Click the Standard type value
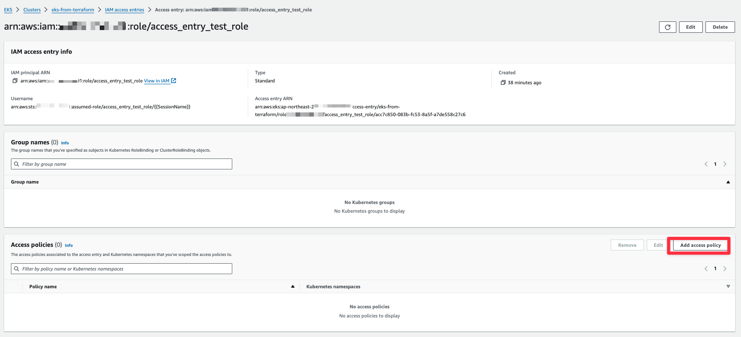The height and width of the screenshot is (337, 741). 265,81
